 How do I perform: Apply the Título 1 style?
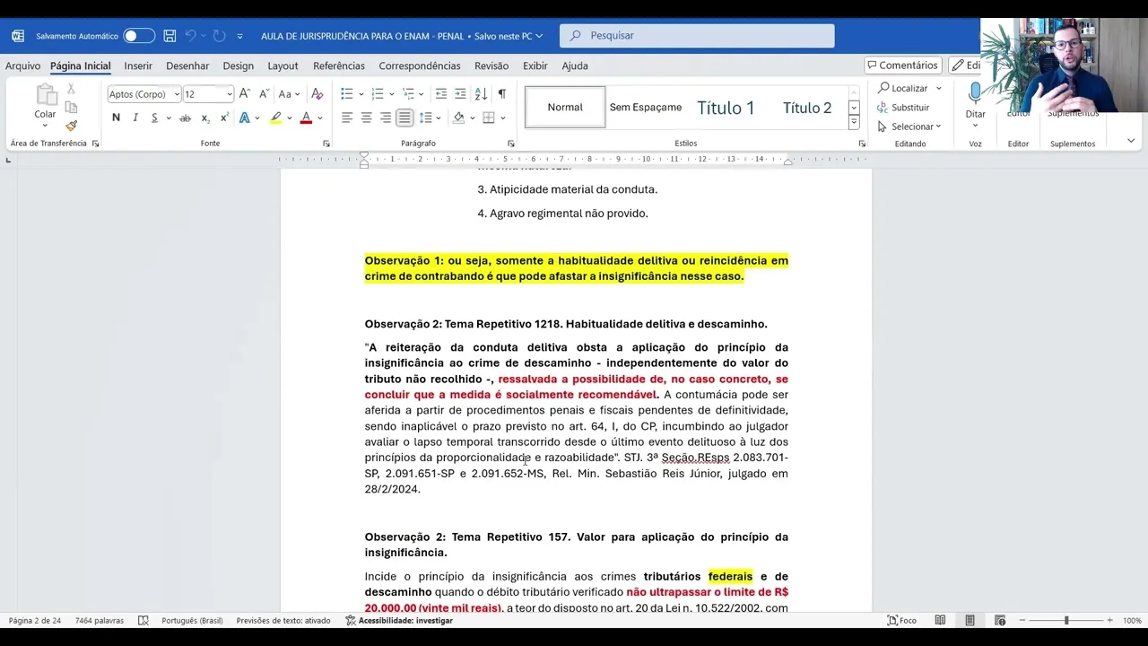pos(726,108)
